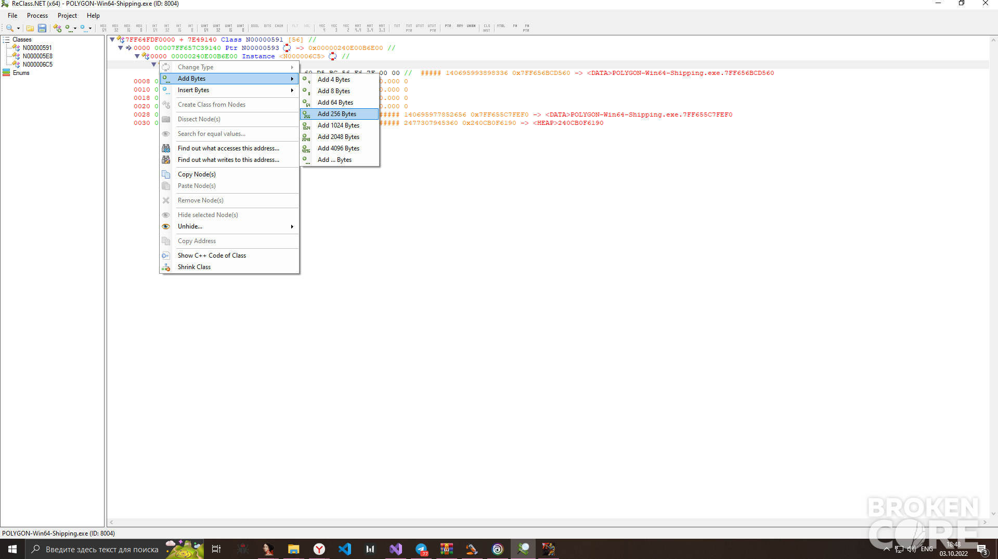Select the Enum node type
998x559 pixels.
(x=279, y=26)
